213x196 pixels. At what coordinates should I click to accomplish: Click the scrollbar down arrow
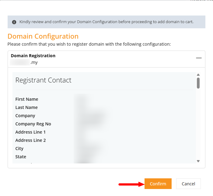click(198, 161)
